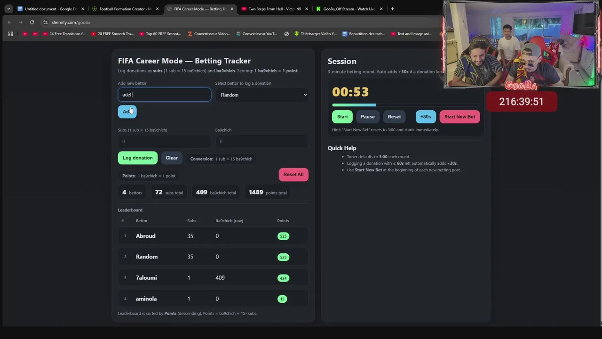This screenshot has height=339, width=602.
Task: Click the 409 ba9chich total stat
Action: click(x=216, y=192)
